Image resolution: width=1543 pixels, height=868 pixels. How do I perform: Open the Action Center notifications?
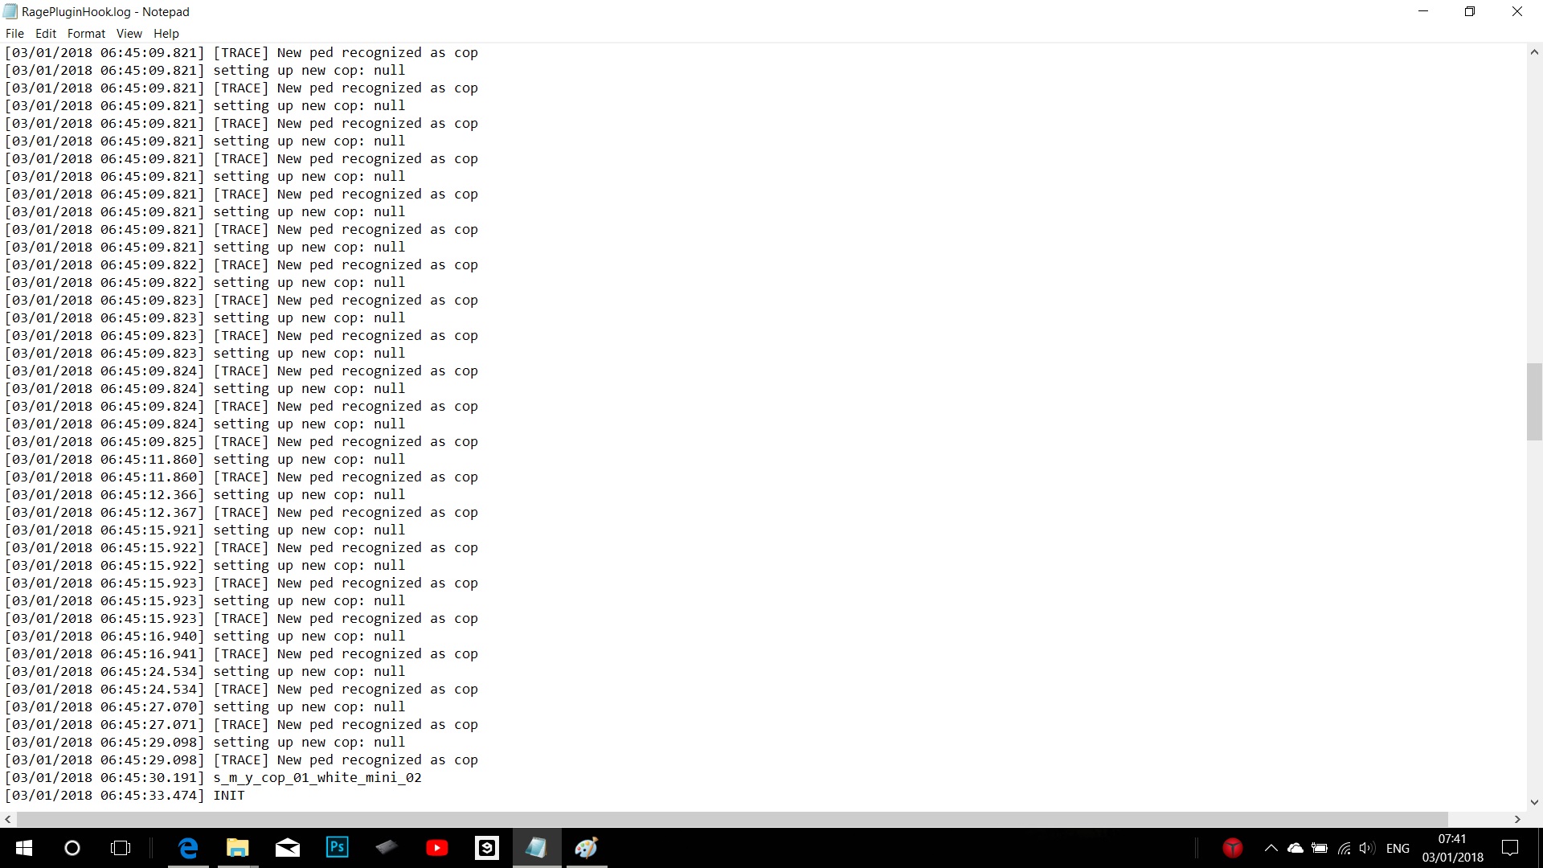click(x=1510, y=848)
